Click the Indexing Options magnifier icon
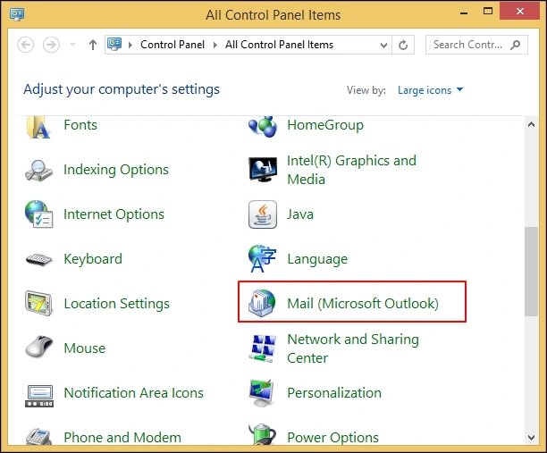The width and height of the screenshot is (547, 453). click(x=38, y=170)
